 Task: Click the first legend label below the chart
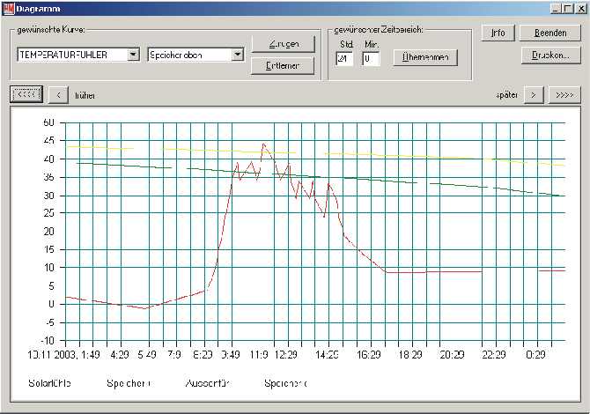[x=50, y=384]
